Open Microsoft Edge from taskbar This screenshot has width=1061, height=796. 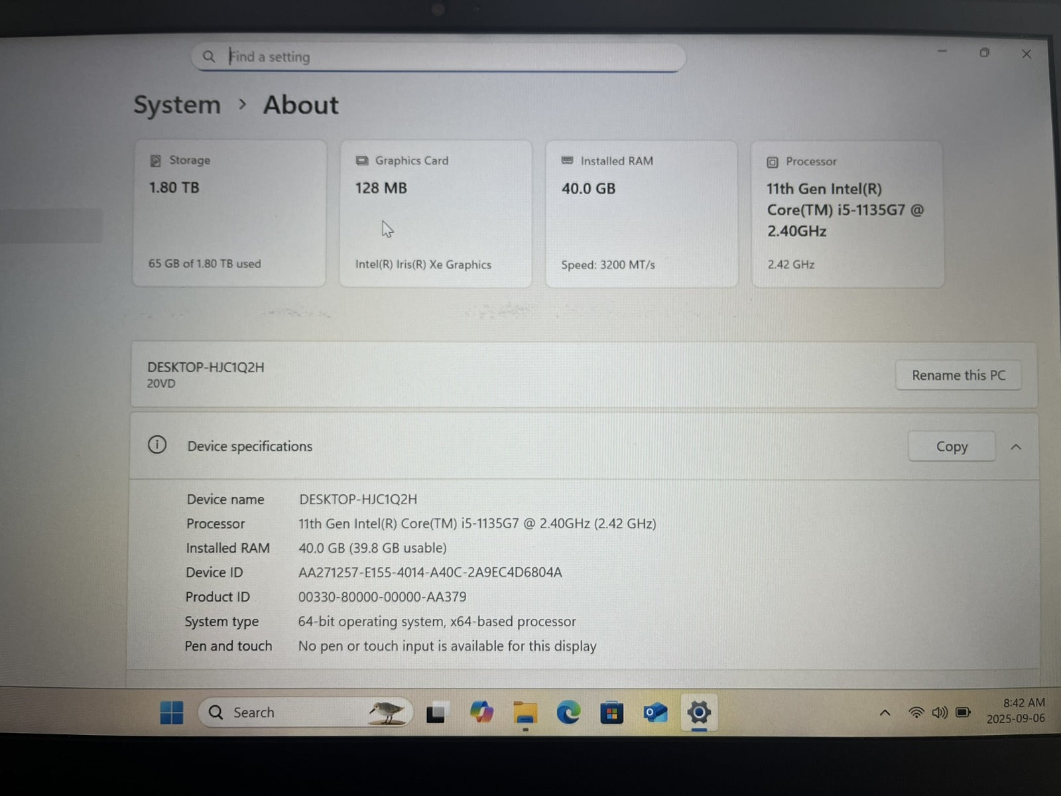(x=568, y=712)
